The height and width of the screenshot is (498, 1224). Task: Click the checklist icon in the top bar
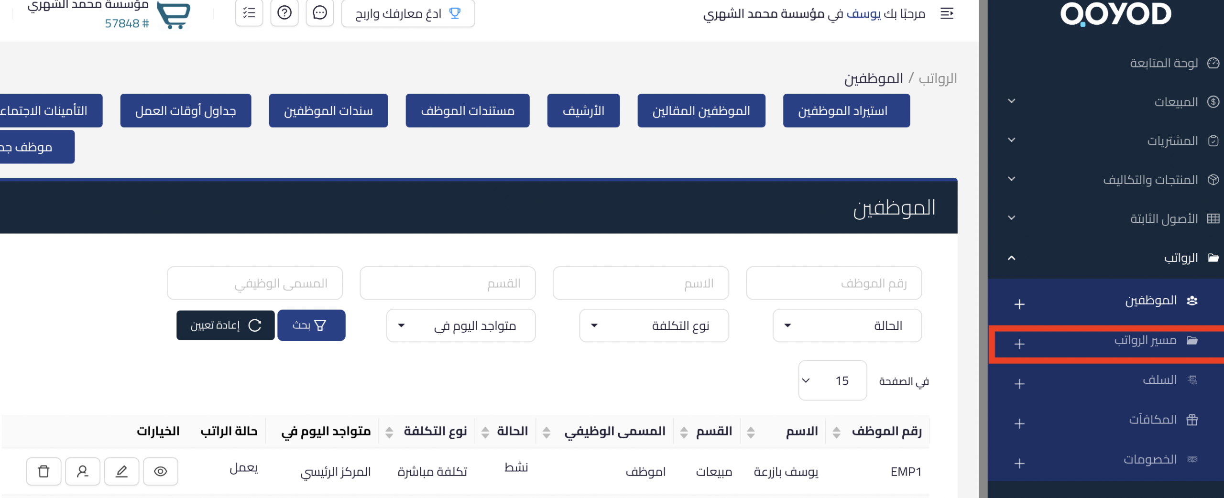point(249,13)
